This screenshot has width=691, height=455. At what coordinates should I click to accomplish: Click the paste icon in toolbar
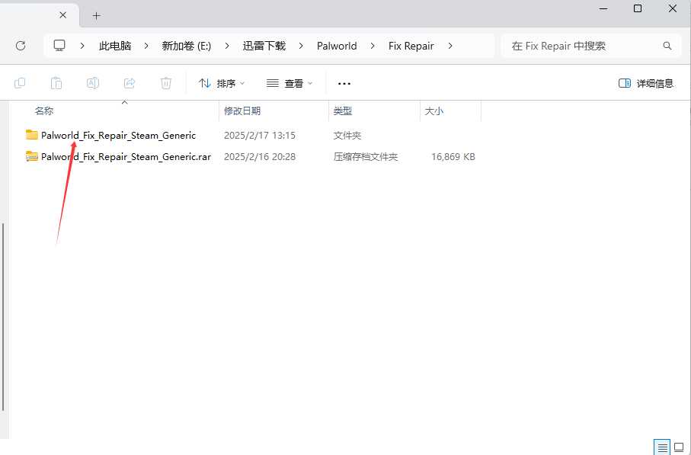(56, 83)
